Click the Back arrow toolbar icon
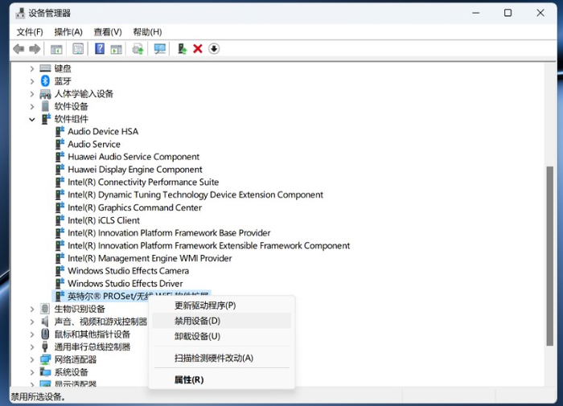The image size is (563, 406). point(18,49)
